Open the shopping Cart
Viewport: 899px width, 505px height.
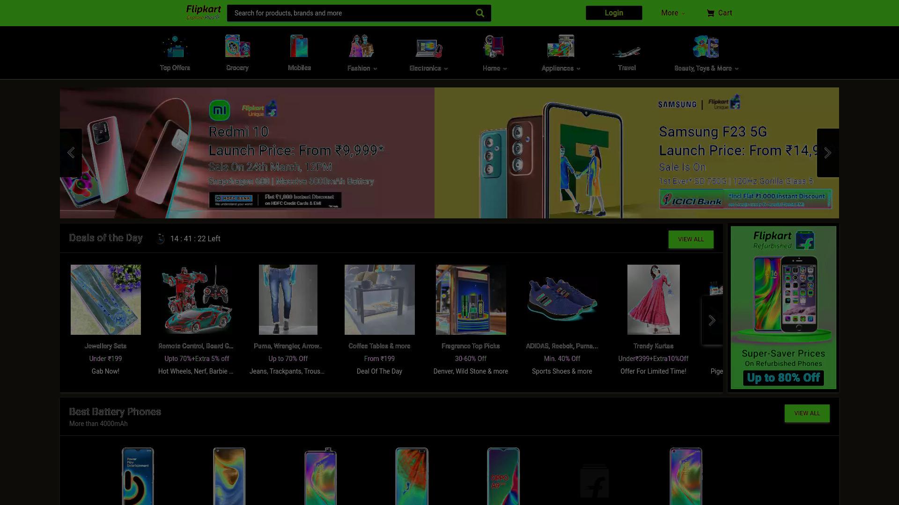tap(719, 13)
